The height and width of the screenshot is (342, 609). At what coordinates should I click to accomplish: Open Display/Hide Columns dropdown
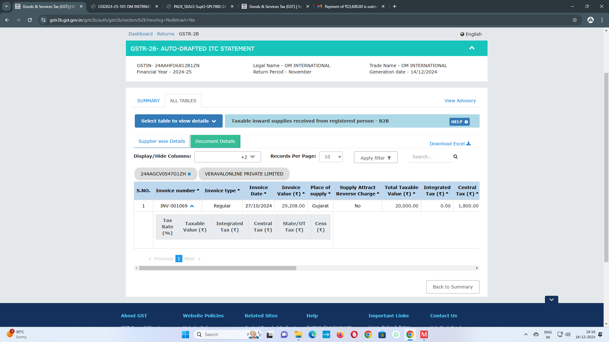point(227,157)
